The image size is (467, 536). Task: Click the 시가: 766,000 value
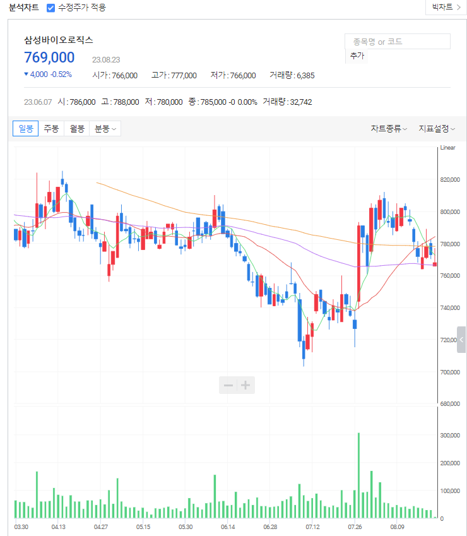click(115, 76)
